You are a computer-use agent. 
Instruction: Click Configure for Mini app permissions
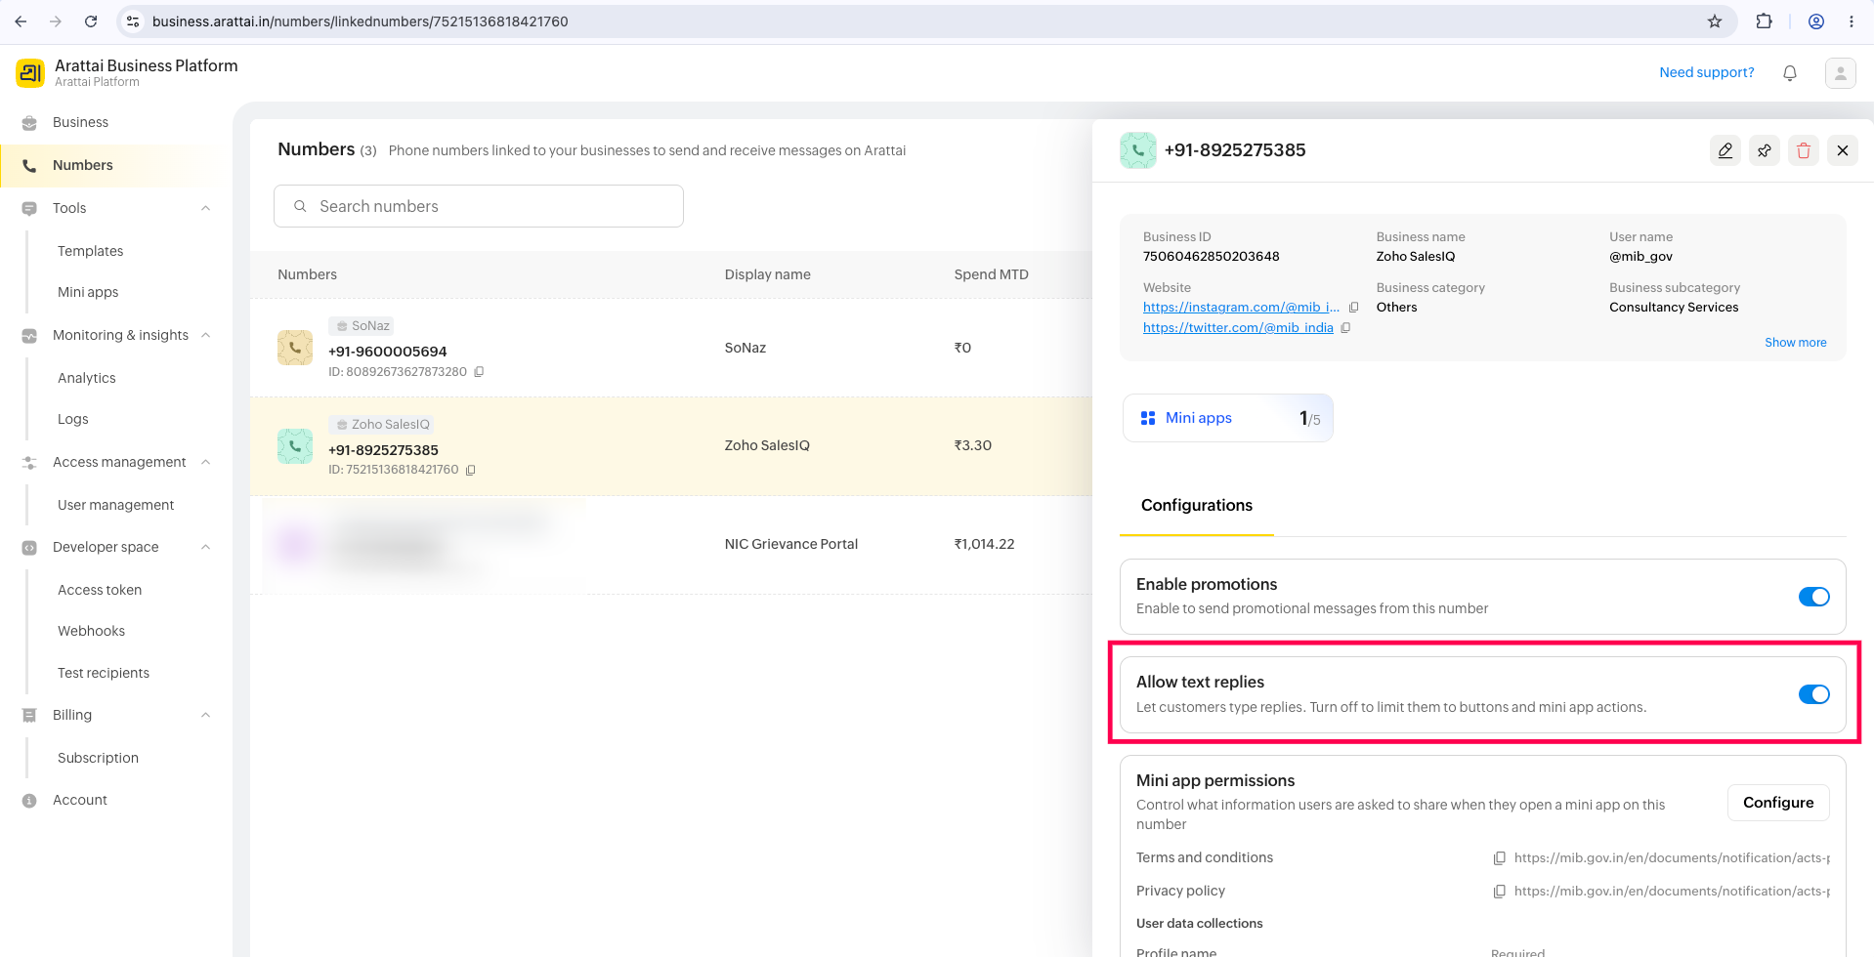click(1778, 803)
